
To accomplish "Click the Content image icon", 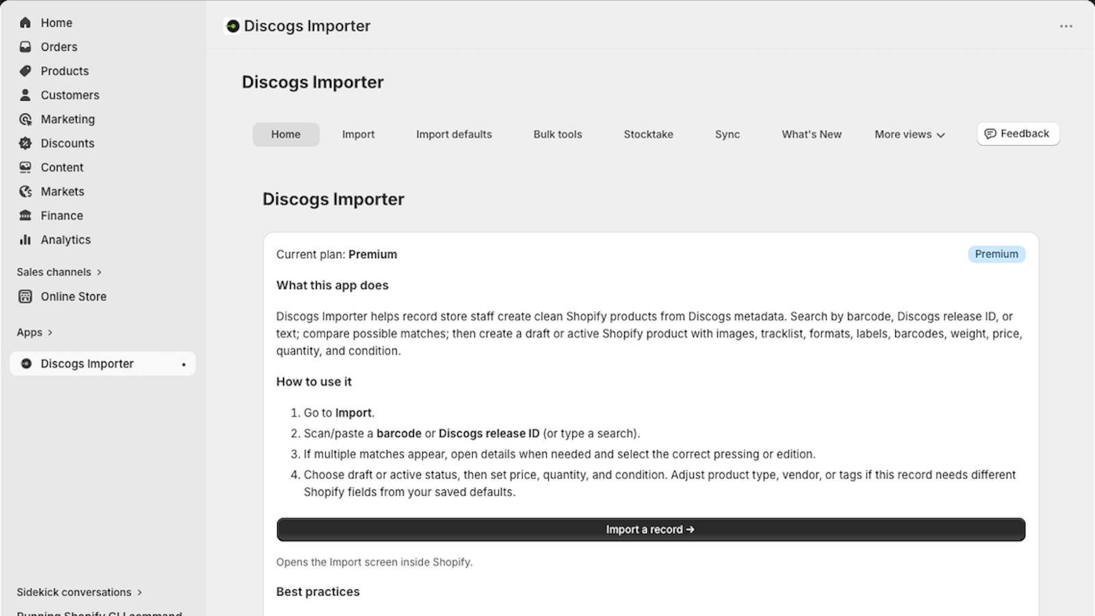I will (25, 167).
